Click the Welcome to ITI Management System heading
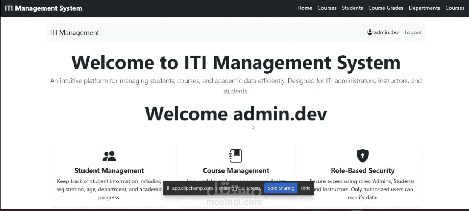This screenshot has height=211, width=469. (236, 62)
